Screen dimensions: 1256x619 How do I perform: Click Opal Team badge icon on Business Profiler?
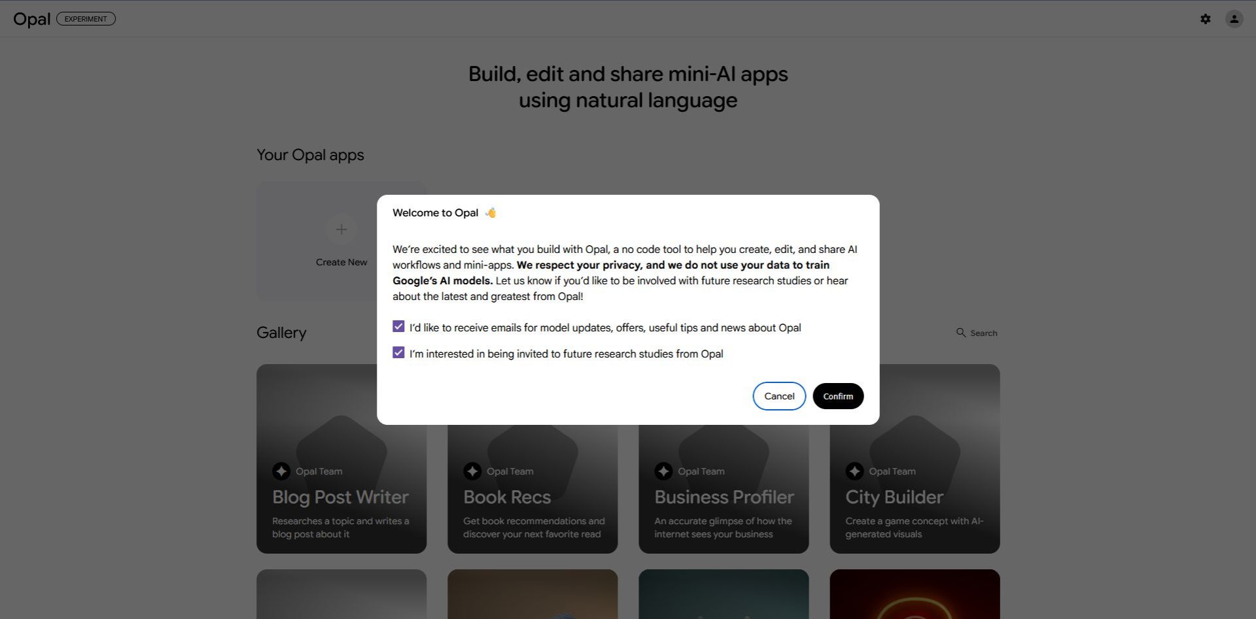[x=663, y=471]
